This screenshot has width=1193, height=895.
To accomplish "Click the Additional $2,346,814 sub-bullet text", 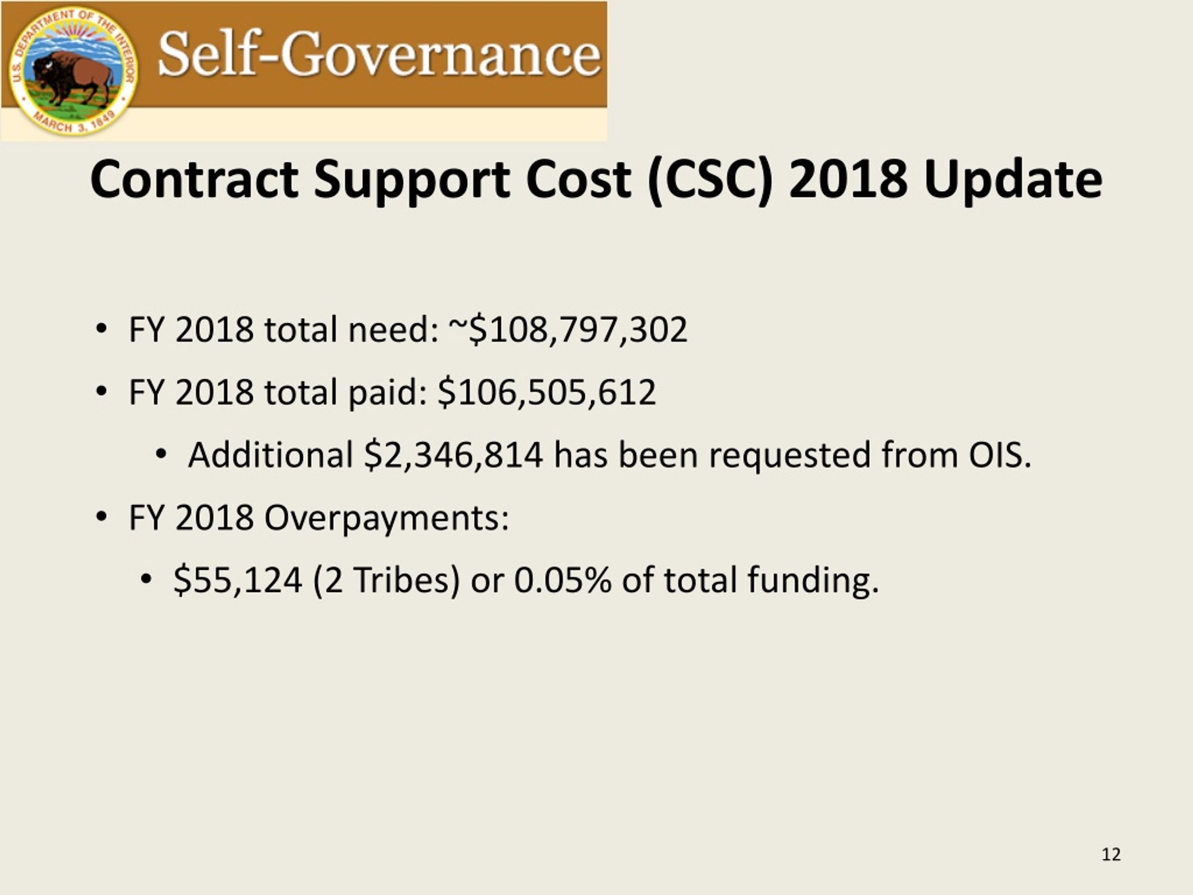I will tap(610, 454).
